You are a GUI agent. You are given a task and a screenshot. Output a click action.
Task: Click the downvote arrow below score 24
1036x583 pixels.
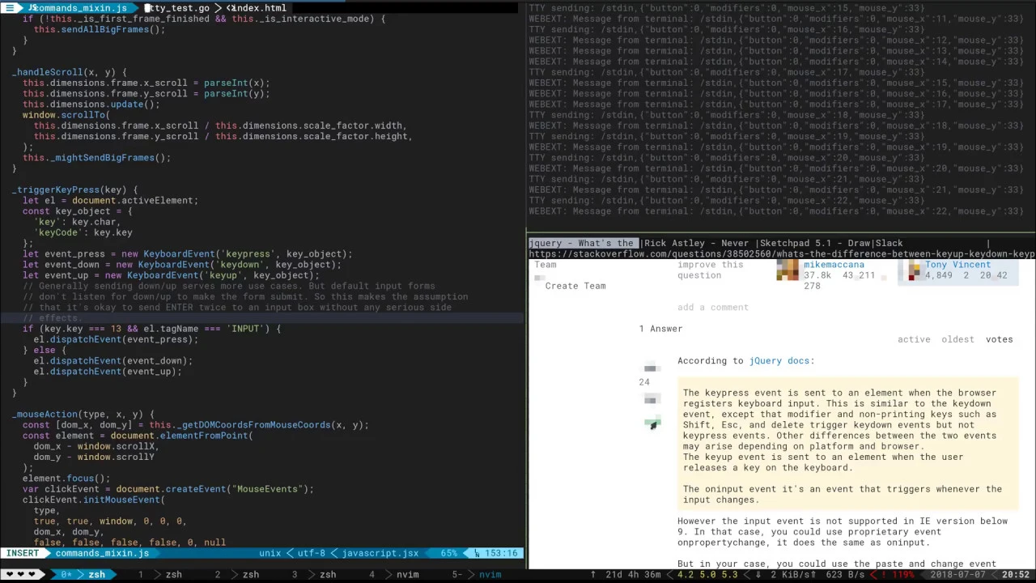tap(650, 399)
